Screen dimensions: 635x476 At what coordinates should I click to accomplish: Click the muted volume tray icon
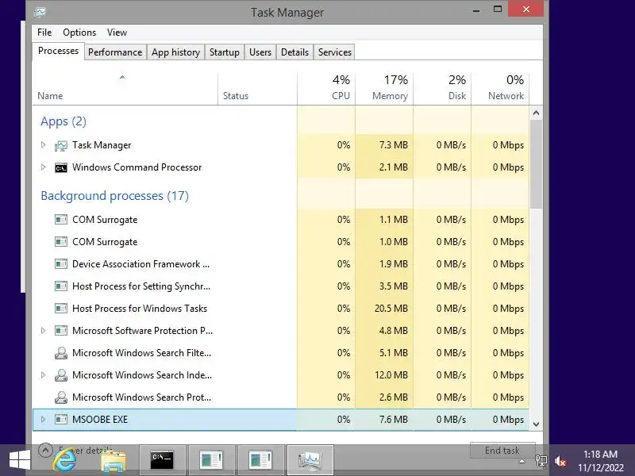coord(560,461)
